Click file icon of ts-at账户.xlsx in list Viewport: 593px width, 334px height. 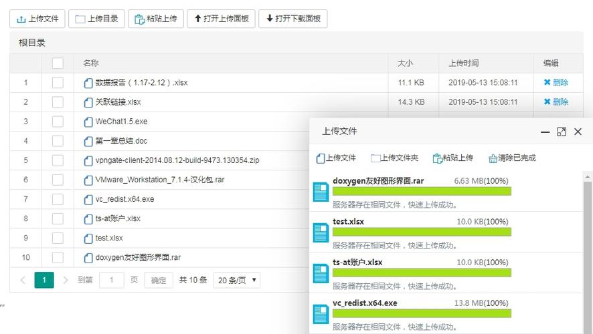88,219
